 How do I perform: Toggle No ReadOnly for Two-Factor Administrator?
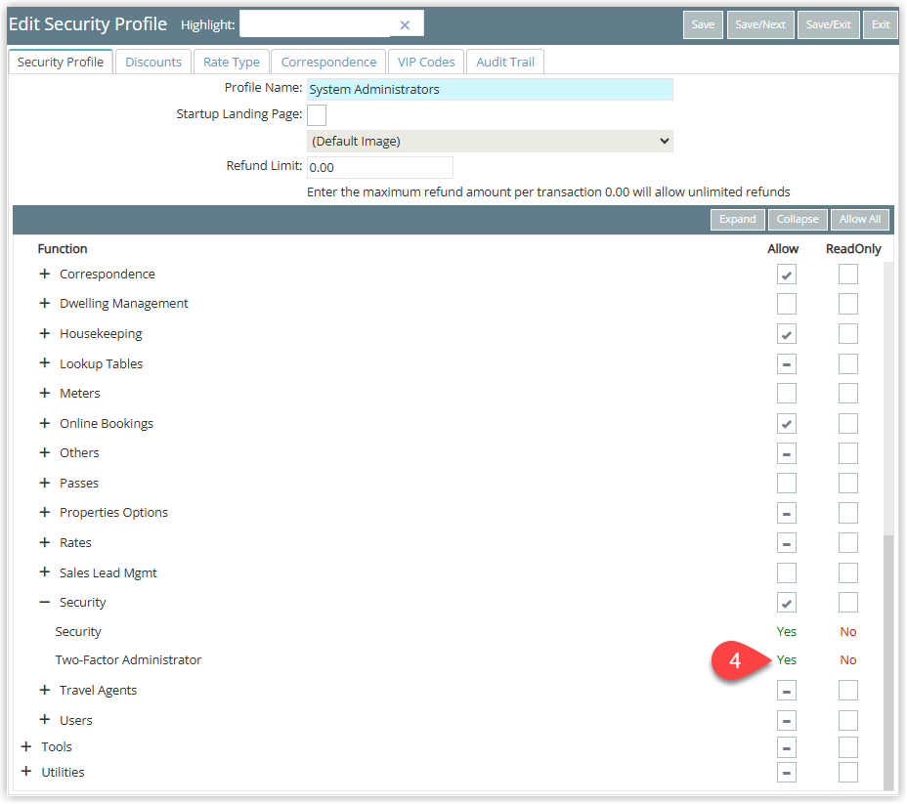848,660
